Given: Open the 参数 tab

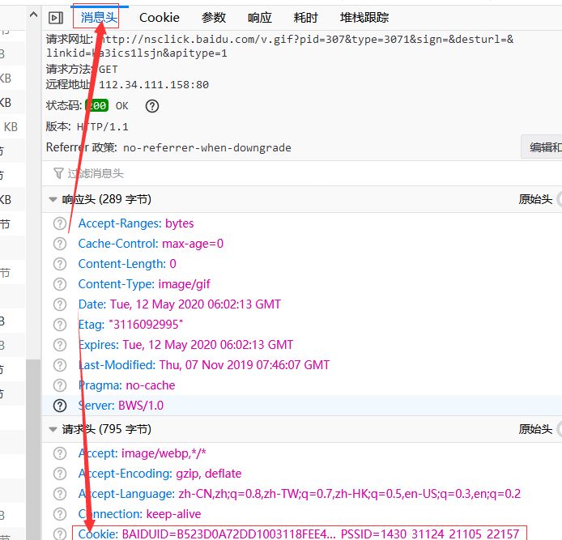Looking at the screenshot, I should click(214, 17).
